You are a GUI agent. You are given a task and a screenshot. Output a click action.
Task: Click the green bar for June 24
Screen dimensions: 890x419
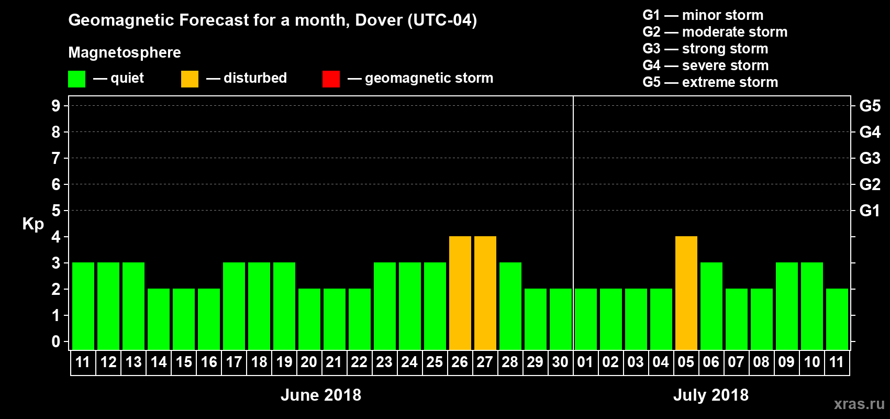tap(410, 306)
